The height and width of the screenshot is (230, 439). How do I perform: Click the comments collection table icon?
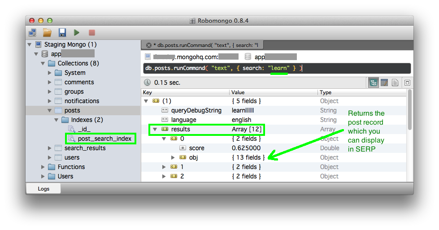(x=58, y=82)
